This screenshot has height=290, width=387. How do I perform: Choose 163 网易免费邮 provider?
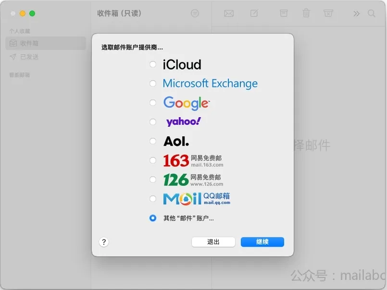[153, 160]
